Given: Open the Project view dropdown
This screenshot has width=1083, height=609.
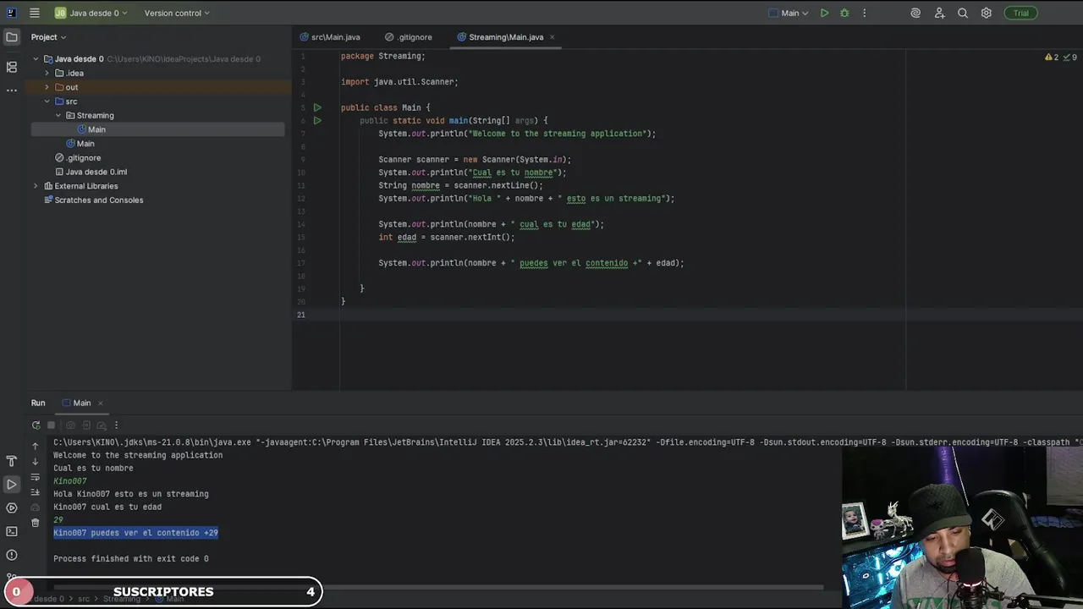Looking at the screenshot, I should pyautogui.click(x=48, y=37).
